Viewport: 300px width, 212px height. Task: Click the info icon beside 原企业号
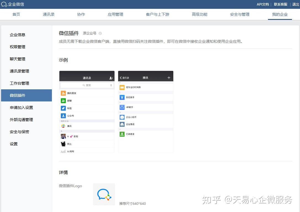(100, 33)
